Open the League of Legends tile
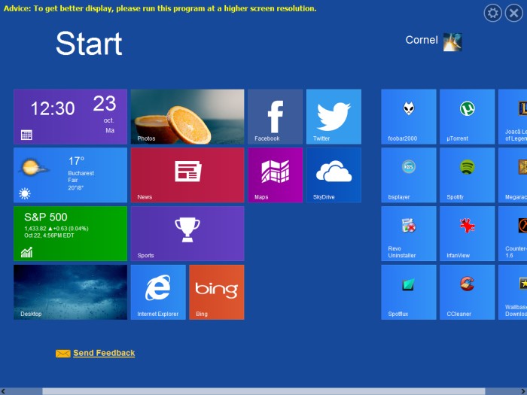Screen dimensions: 527x395 (513, 117)
